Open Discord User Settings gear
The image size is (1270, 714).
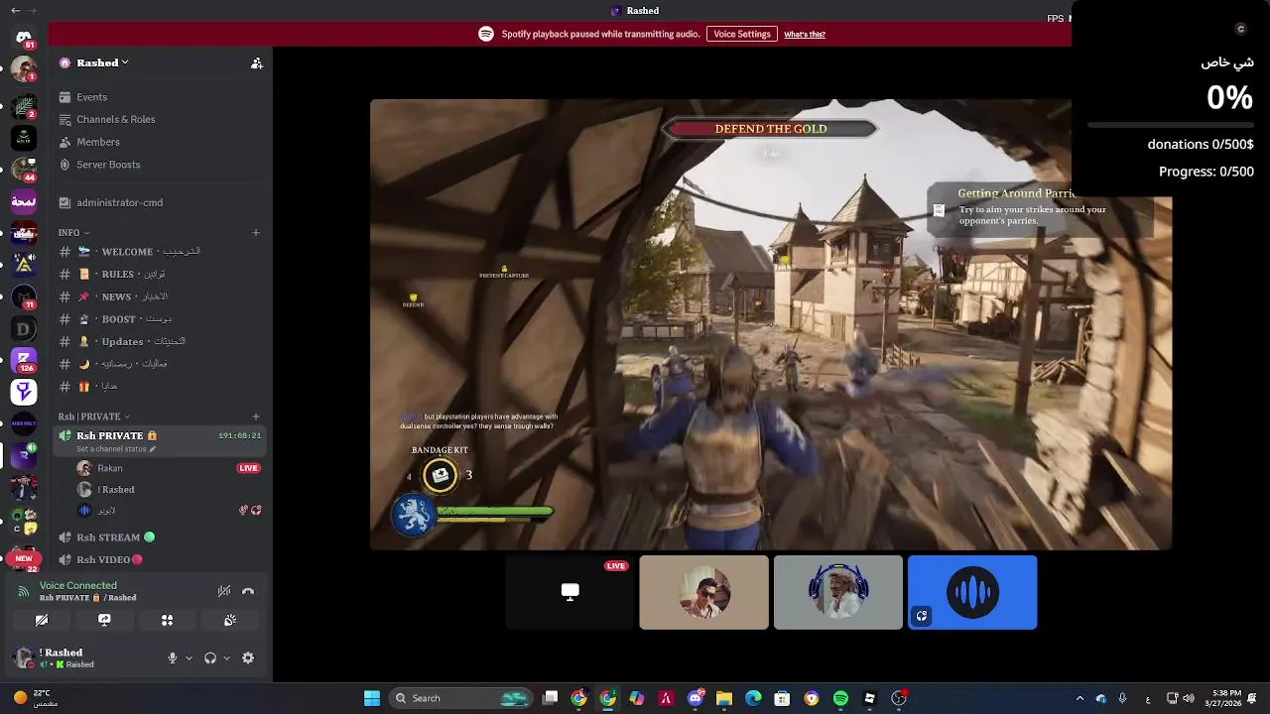click(x=248, y=657)
